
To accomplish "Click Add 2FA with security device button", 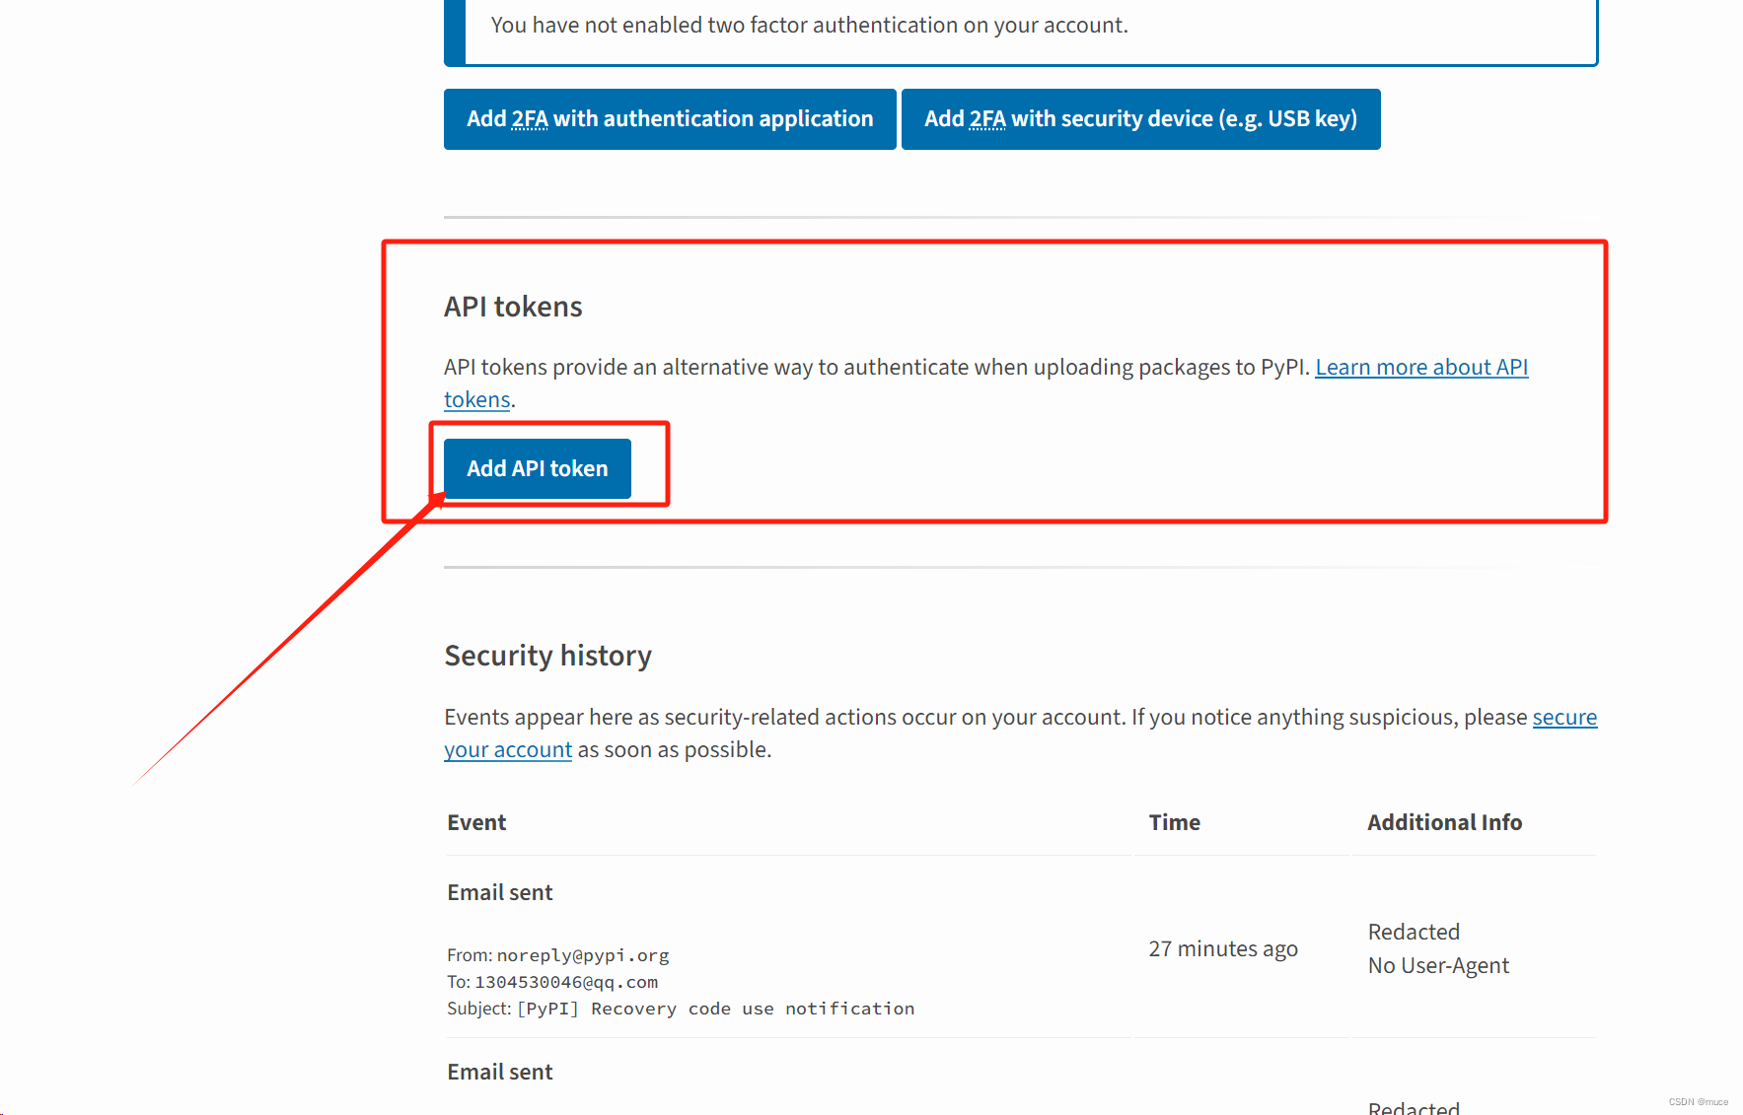I will pos(1140,119).
